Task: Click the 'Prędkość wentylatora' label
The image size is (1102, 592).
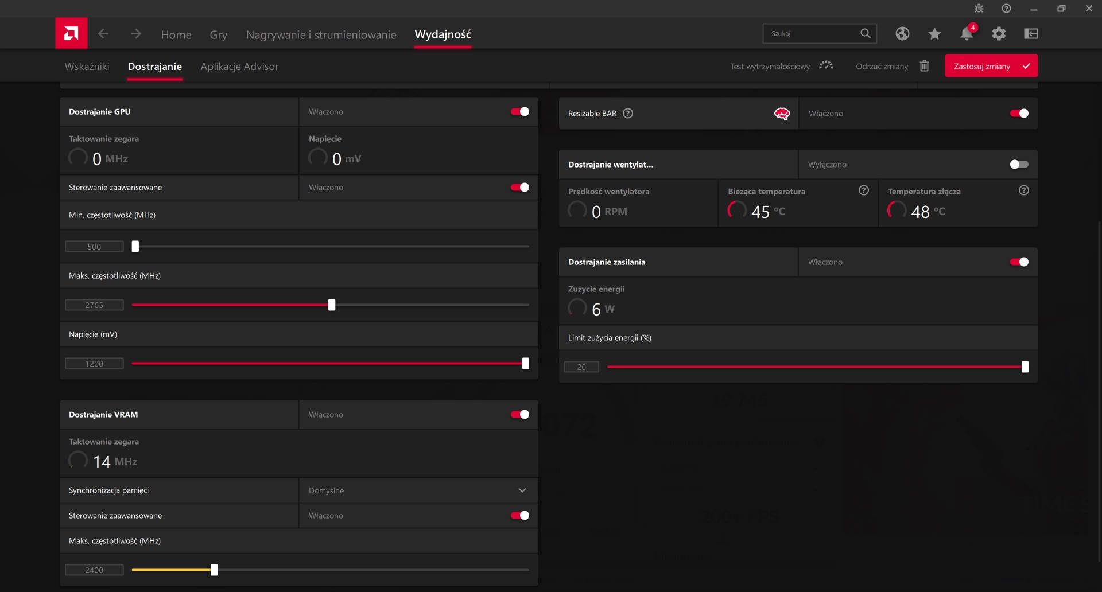Action: (608, 192)
